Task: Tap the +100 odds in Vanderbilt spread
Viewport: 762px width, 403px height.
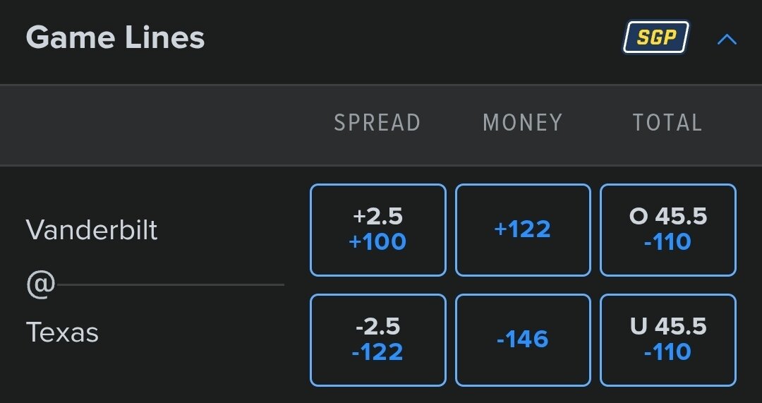Action: 378,242
